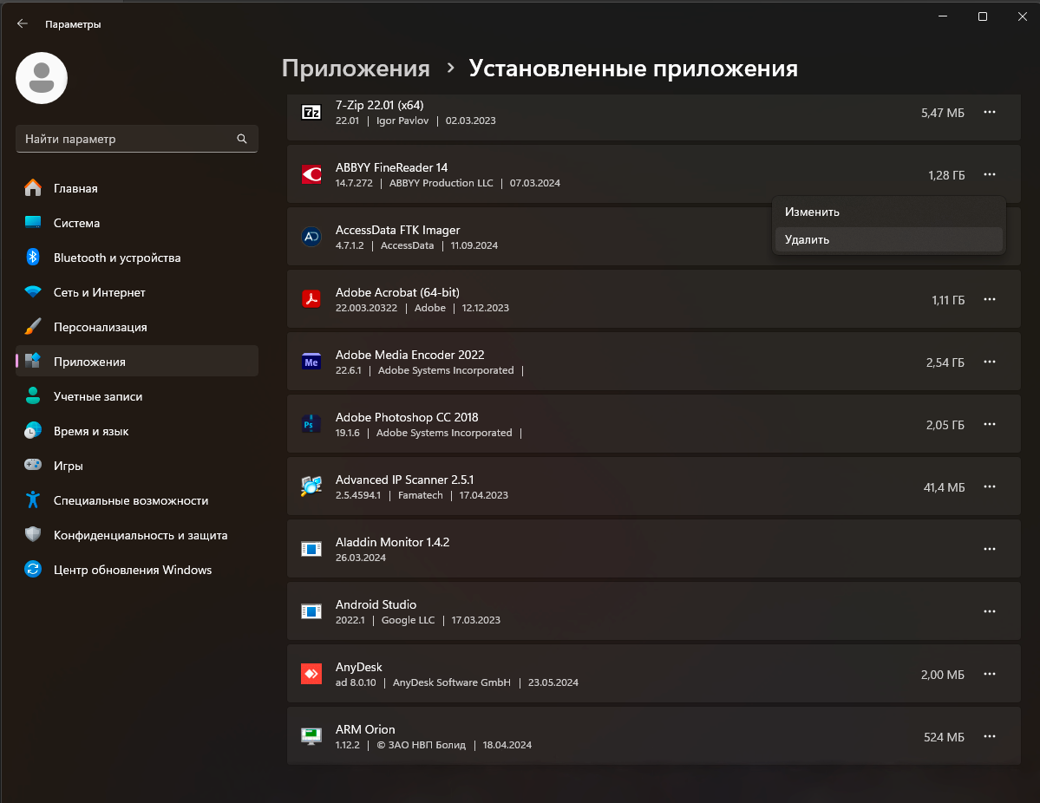The height and width of the screenshot is (803, 1040).
Task: Open the Система settings section
Action: [137, 223]
